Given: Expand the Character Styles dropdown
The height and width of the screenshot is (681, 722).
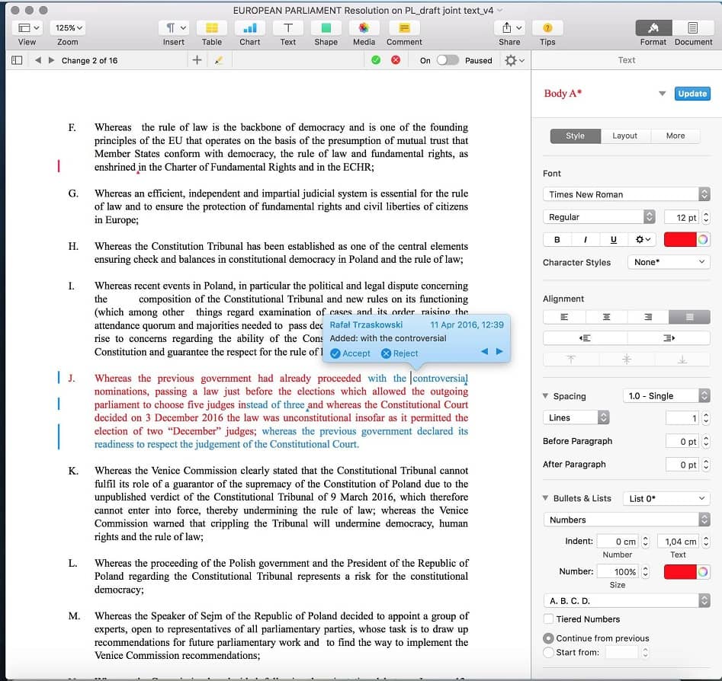Looking at the screenshot, I should click(x=669, y=262).
